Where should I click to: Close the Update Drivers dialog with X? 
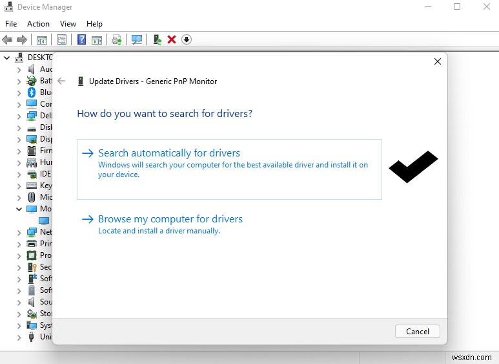[438, 61]
